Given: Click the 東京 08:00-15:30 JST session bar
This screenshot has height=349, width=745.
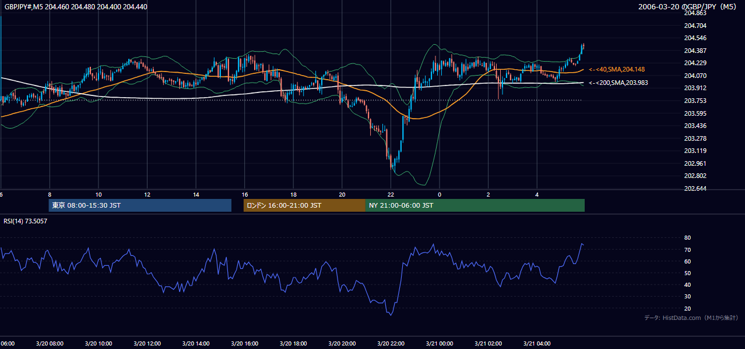Looking at the screenshot, I should coord(140,205).
